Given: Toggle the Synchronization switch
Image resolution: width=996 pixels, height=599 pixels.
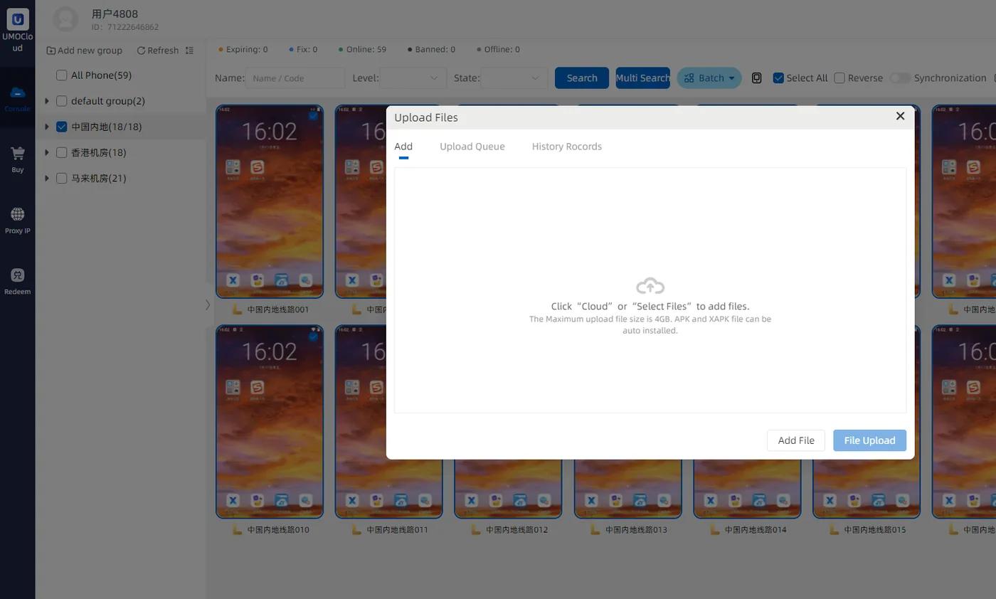Looking at the screenshot, I should [x=900, y=78].
